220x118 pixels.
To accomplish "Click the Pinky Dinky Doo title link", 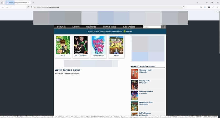I will click(x=99, y=55).
